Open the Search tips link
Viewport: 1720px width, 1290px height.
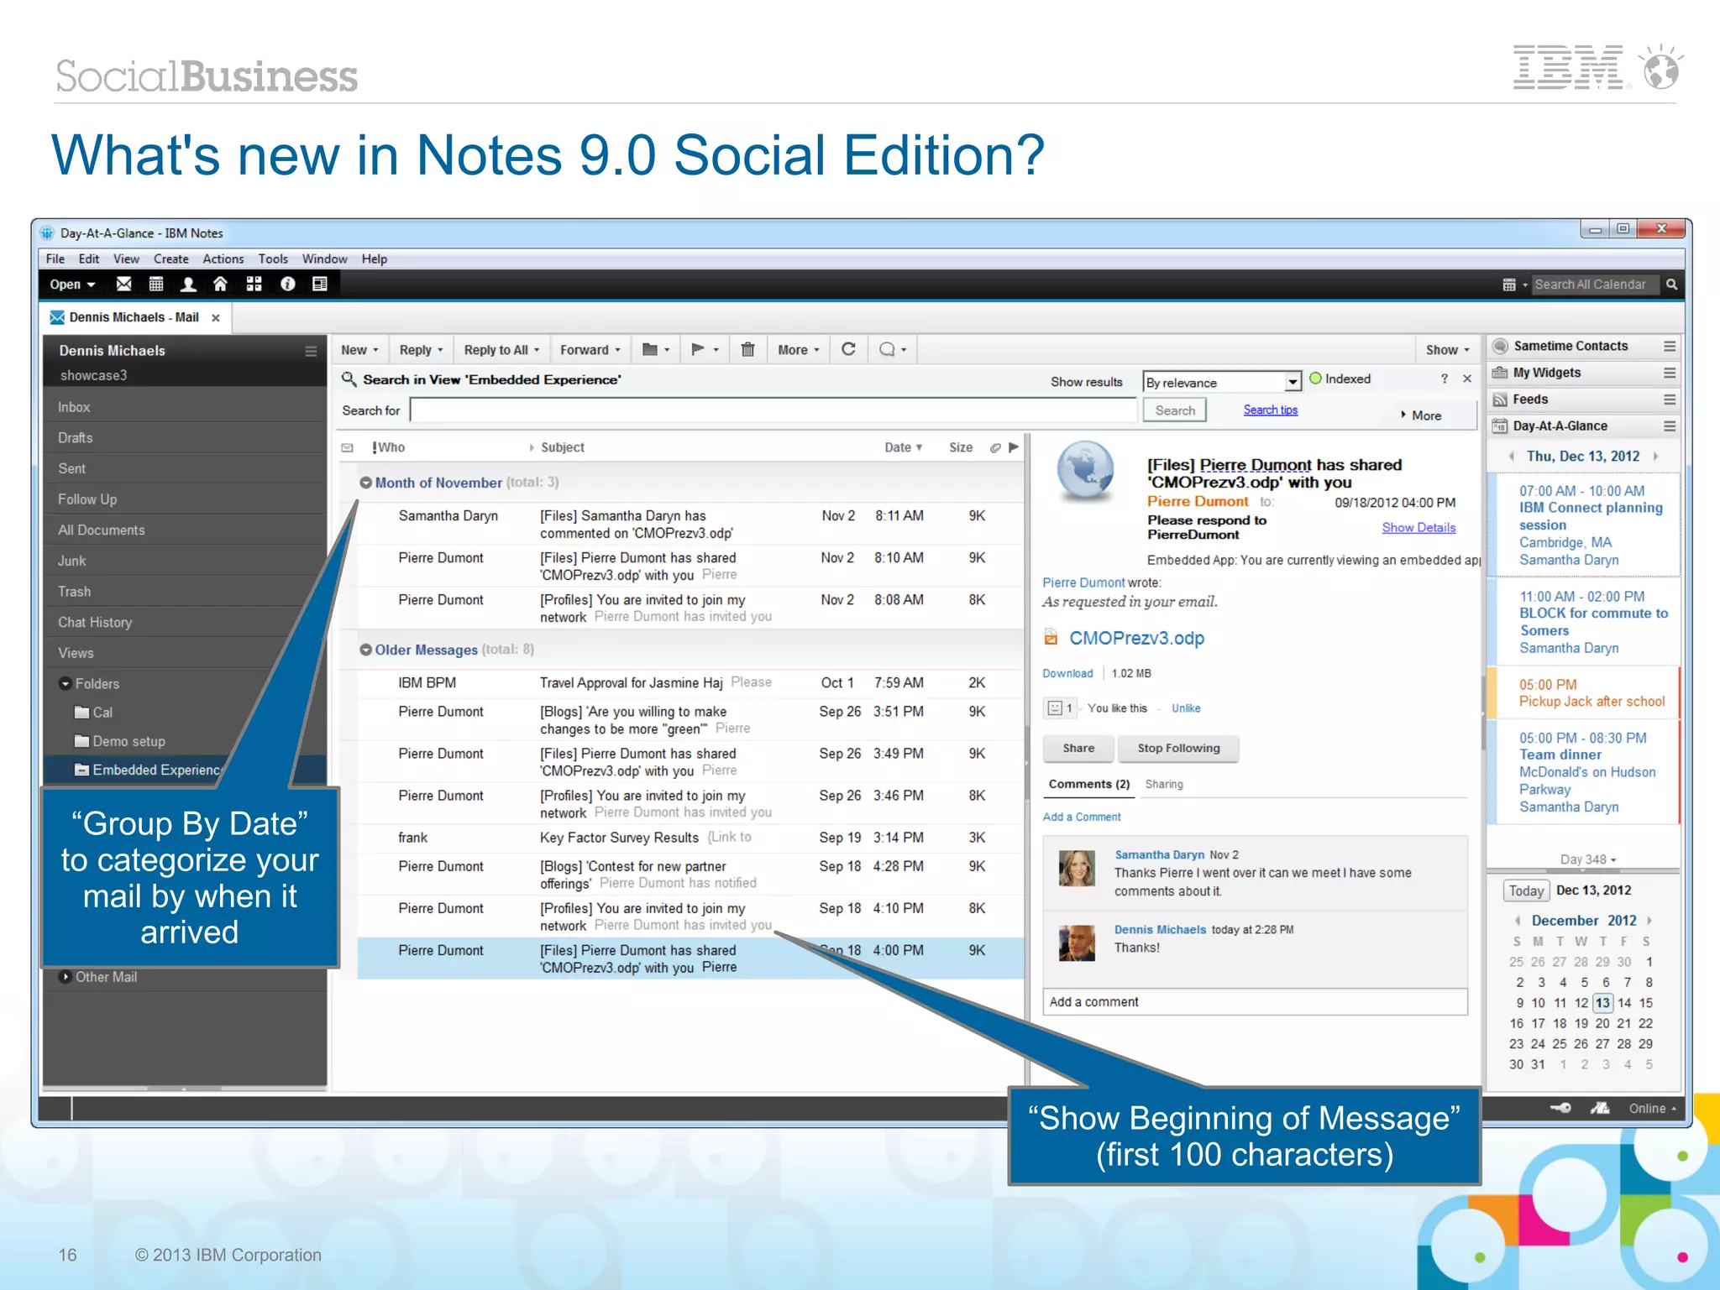(1271, 410)
